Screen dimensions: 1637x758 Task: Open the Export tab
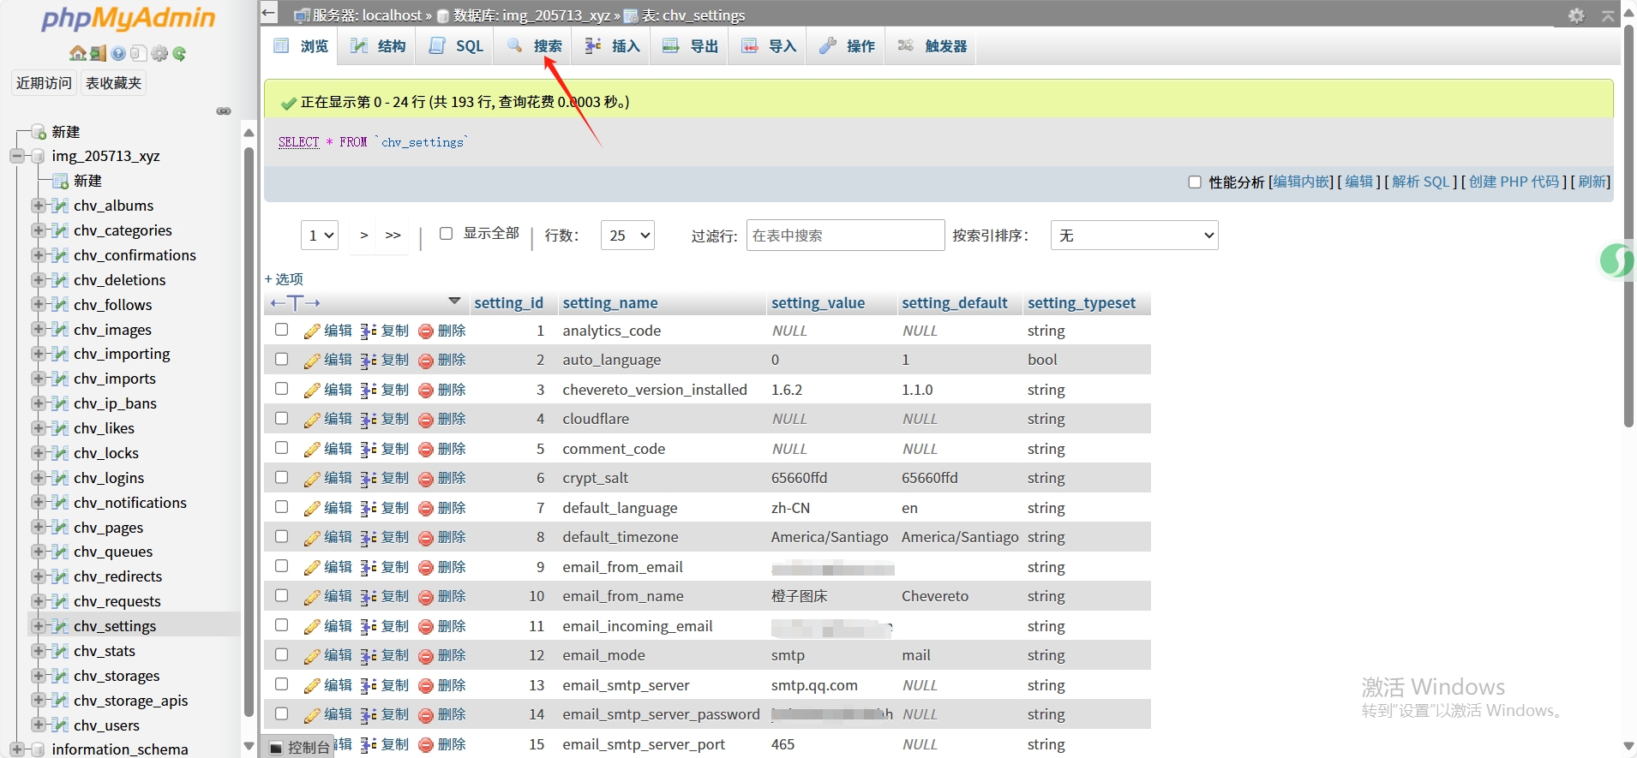[x=690, y=46]
